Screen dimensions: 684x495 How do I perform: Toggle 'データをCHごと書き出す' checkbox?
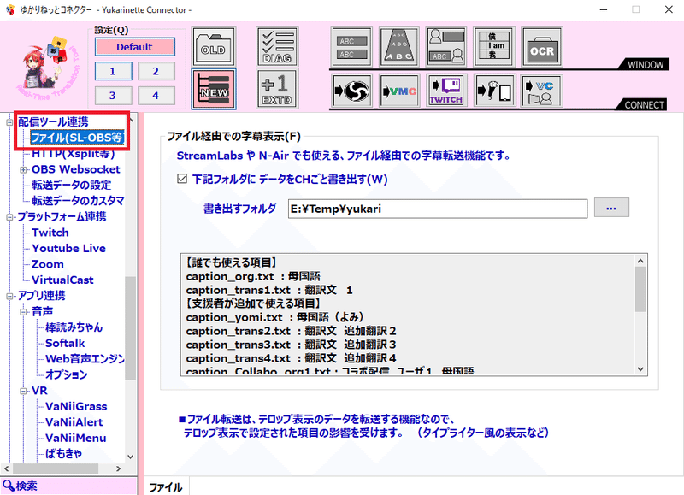point(182,179)
